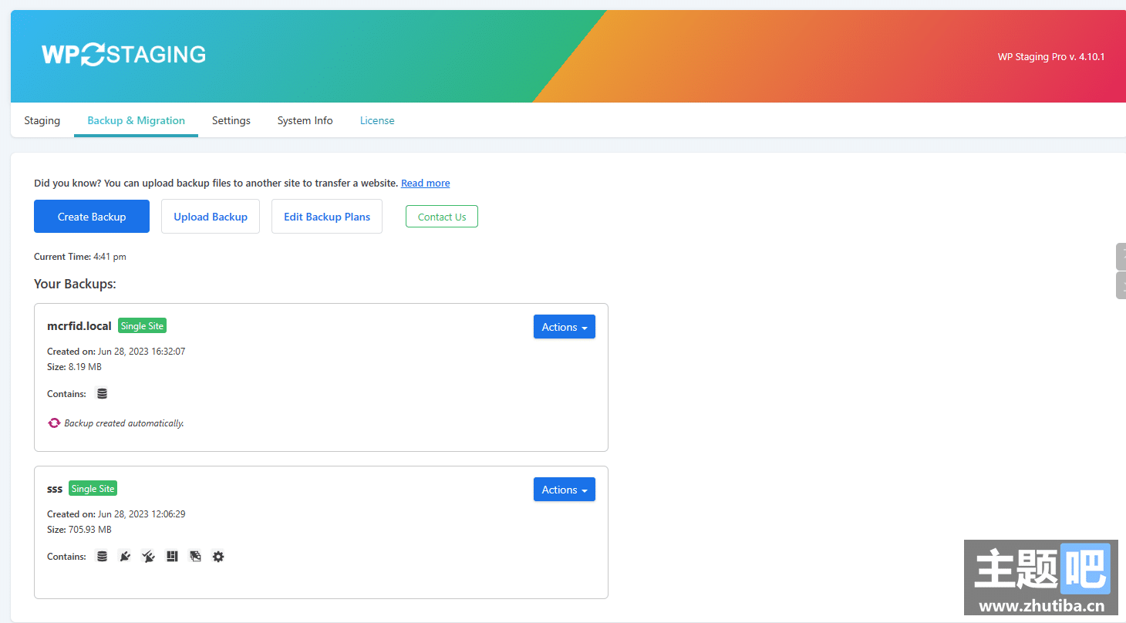
Task: Open Edit Backup Plans
Action: 327,217
